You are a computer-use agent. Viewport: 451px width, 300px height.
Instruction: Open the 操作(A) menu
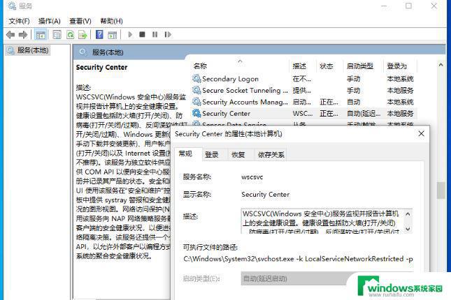click(x=49, y=21)
